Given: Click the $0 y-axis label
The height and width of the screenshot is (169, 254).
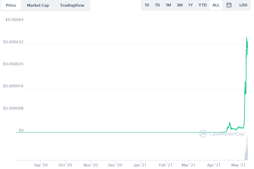Looking at the screenshot, I should [21, 130].
